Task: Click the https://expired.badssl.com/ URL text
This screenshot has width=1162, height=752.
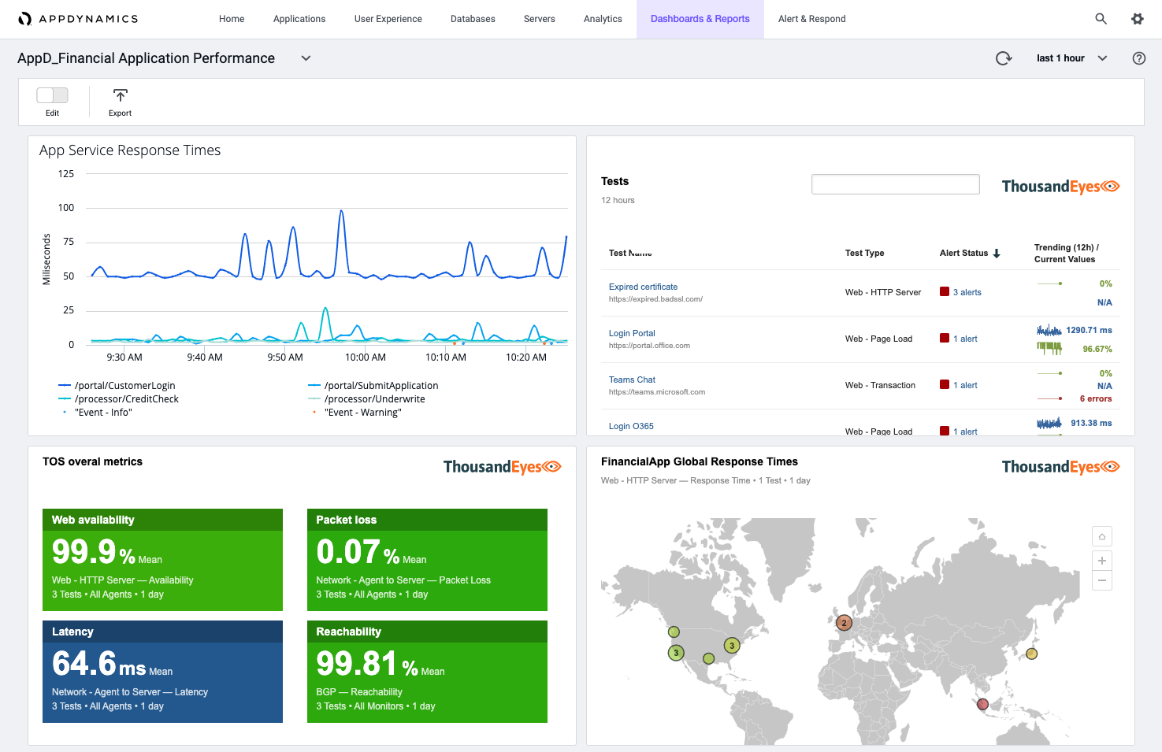Action: pos(655,299)
